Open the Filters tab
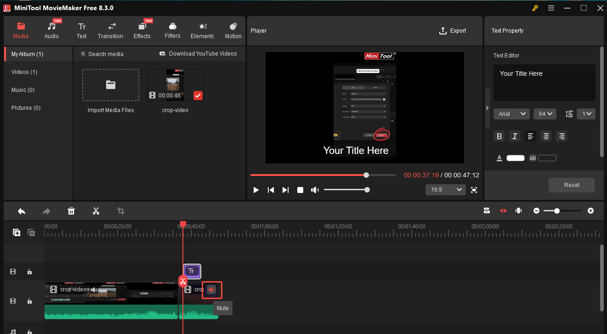 (x=172, y=31)
